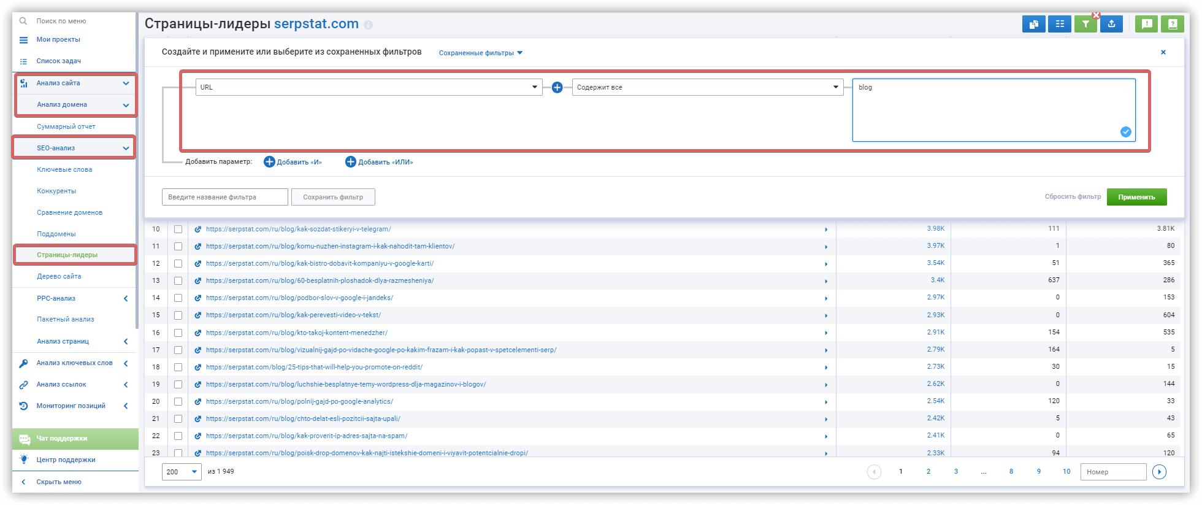Check the checkbox for row 11
The height and width of the screenshot is (505, 1202).
point(178,247)
